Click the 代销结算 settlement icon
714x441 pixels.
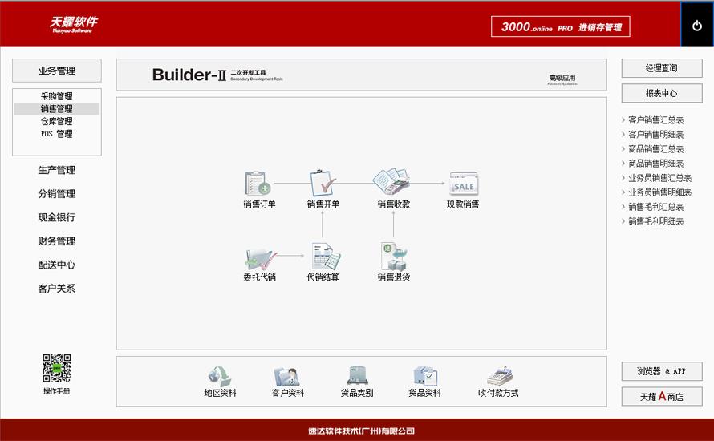coord(323,257)
